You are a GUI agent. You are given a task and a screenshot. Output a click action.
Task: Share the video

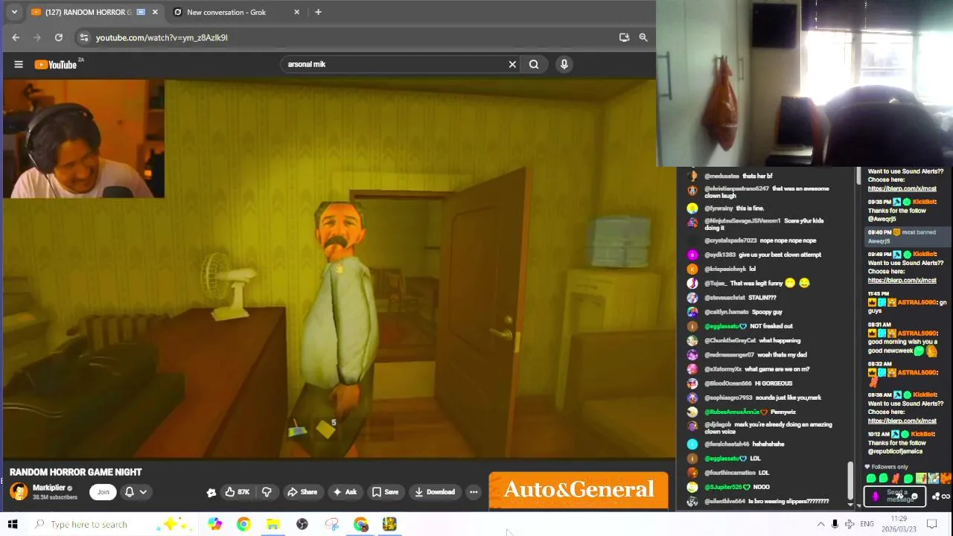click(302, 491)
